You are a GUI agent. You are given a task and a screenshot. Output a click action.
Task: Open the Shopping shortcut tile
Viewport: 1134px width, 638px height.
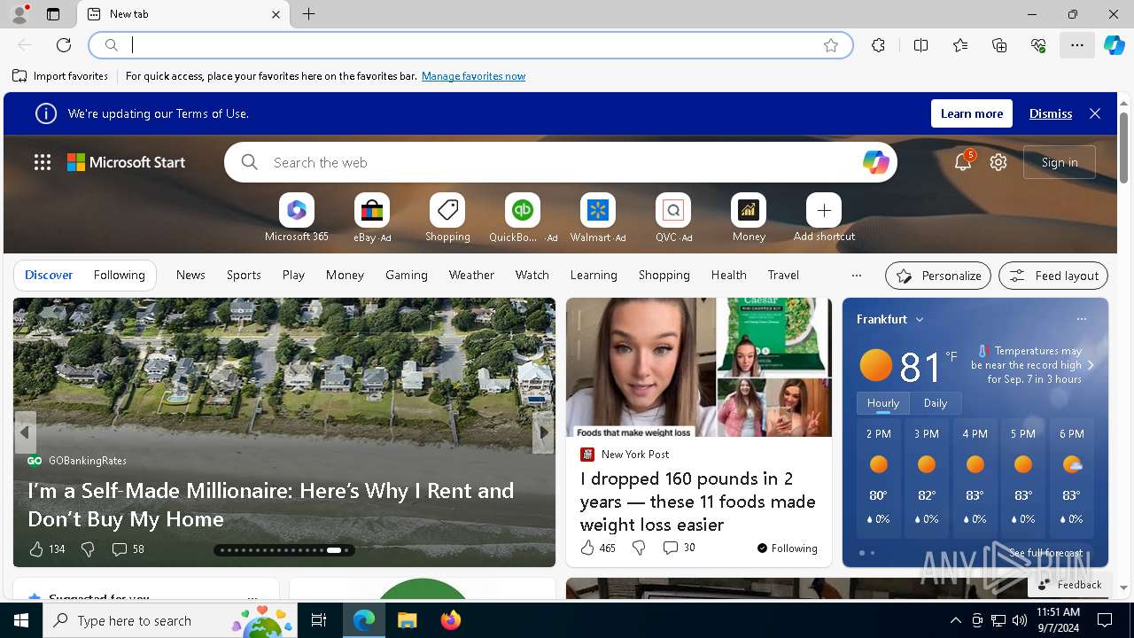(x=447, y=217)
